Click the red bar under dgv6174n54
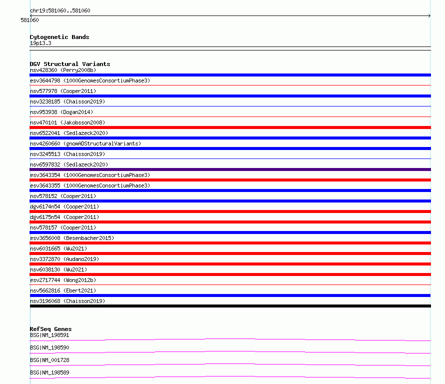Image resolution: width=445 pixels, height=384 pixels. pos(230,211)
